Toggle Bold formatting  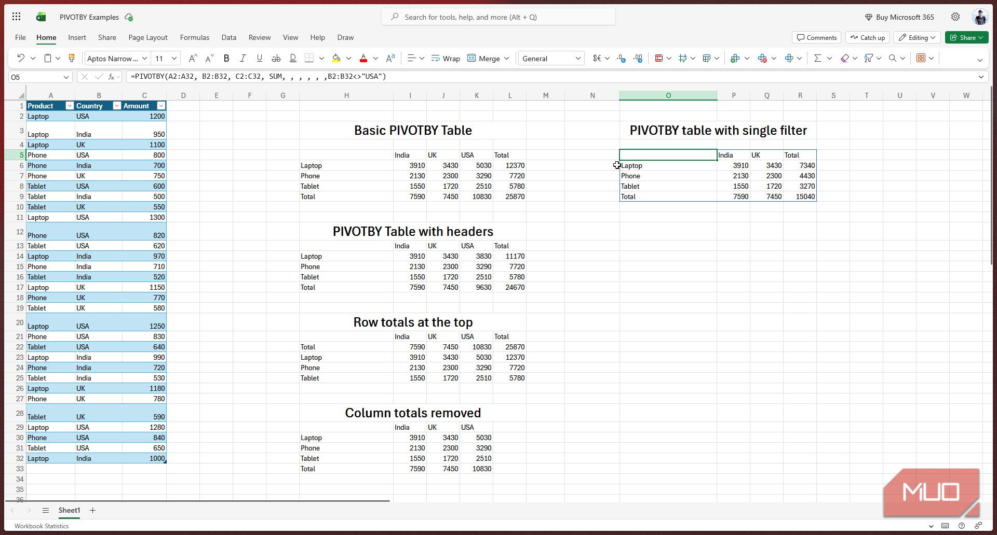click(226, 58)
